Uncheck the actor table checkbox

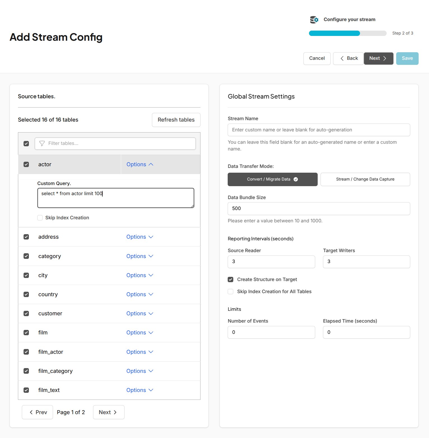(26, 164)
